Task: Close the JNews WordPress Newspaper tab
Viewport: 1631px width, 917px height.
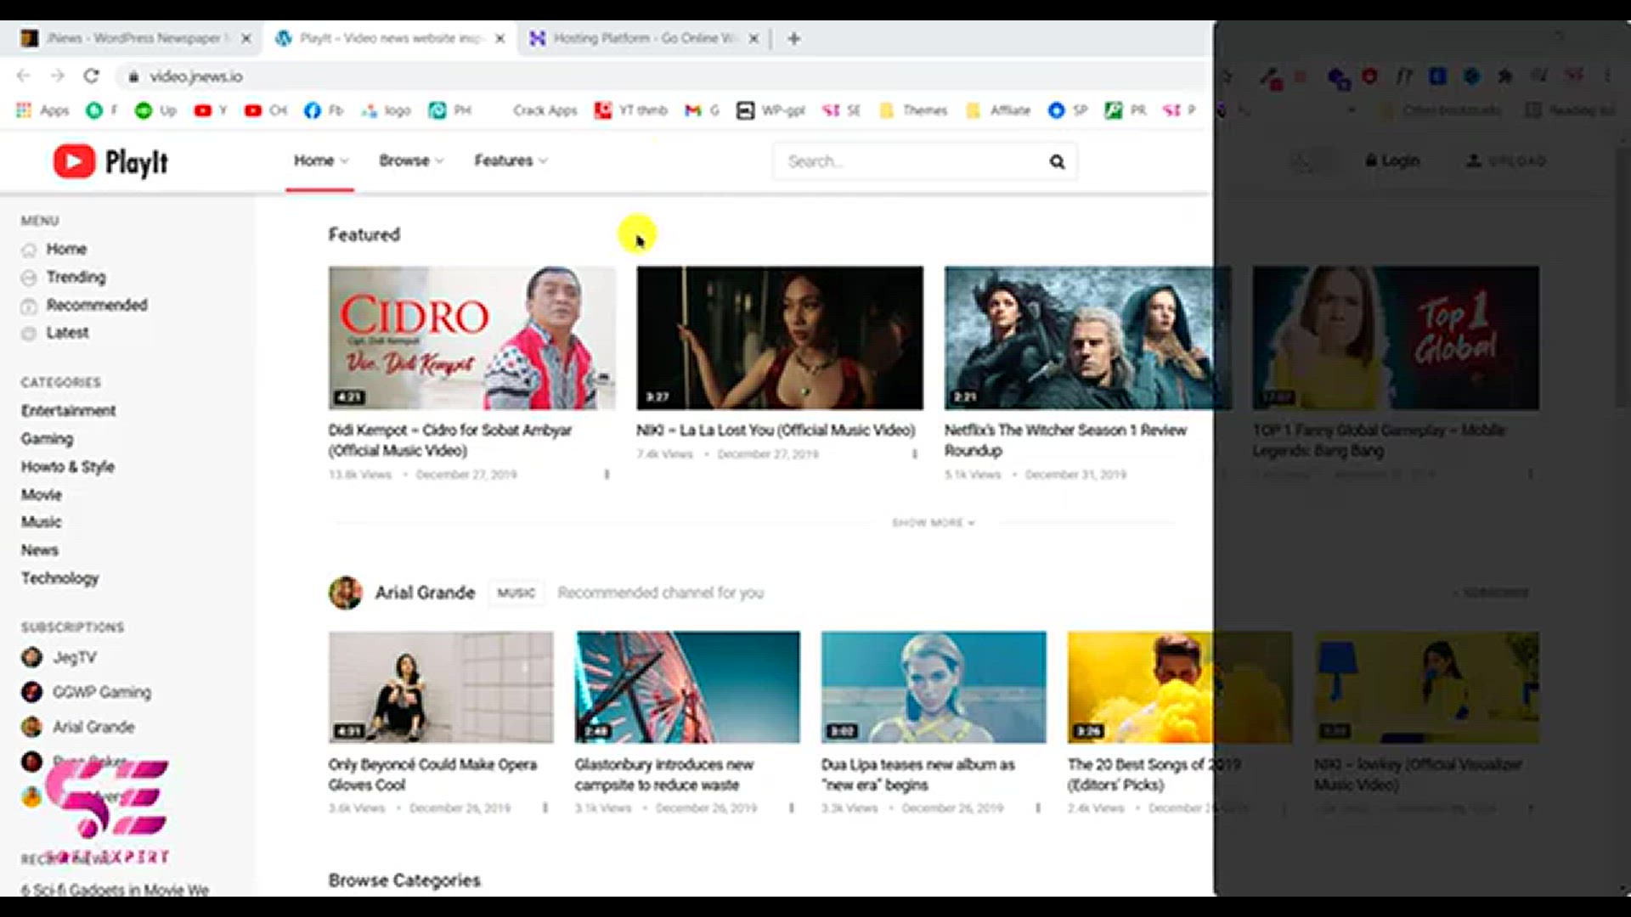Action: click(x=245, y=38)
